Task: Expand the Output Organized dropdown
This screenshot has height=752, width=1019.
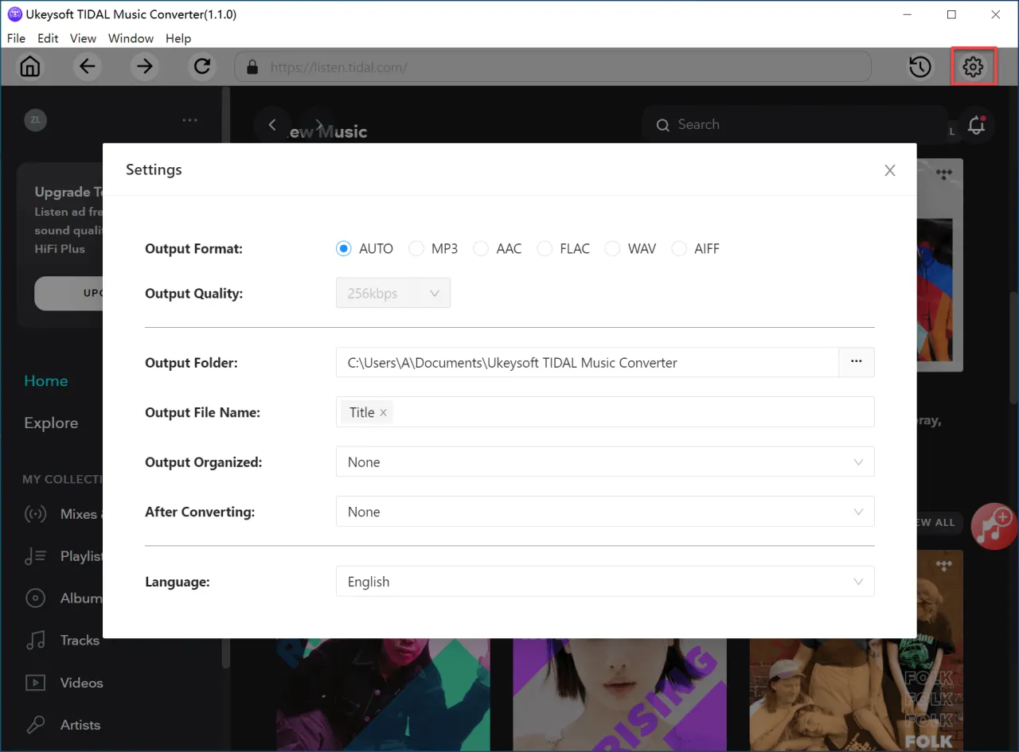Action: [858, 462]
